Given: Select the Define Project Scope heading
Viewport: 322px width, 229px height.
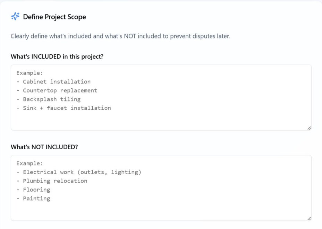Looking at the screenshot, I should click(54, 16).
